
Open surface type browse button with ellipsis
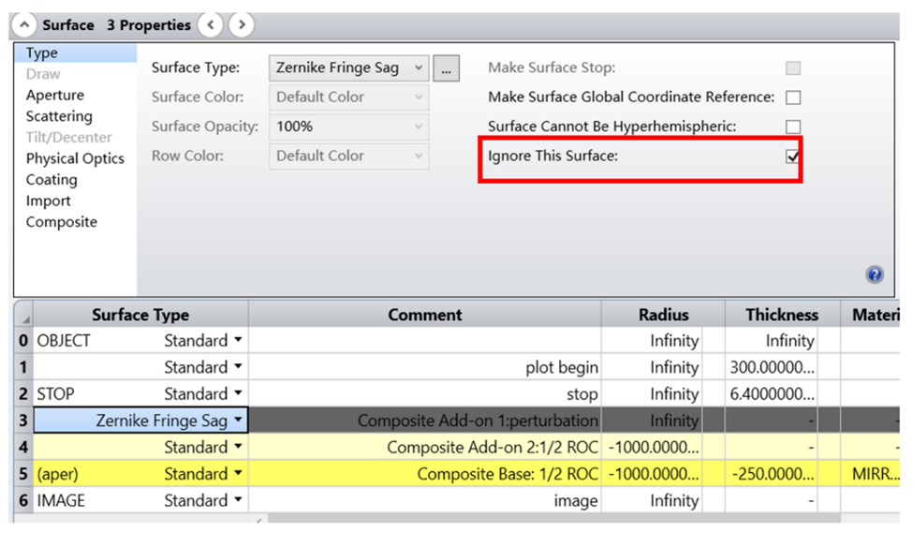[x=446, y=68]
